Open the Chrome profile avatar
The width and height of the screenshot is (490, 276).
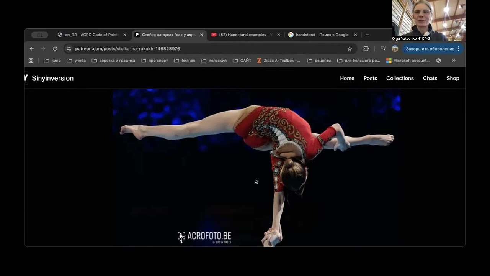pos(395,49)
